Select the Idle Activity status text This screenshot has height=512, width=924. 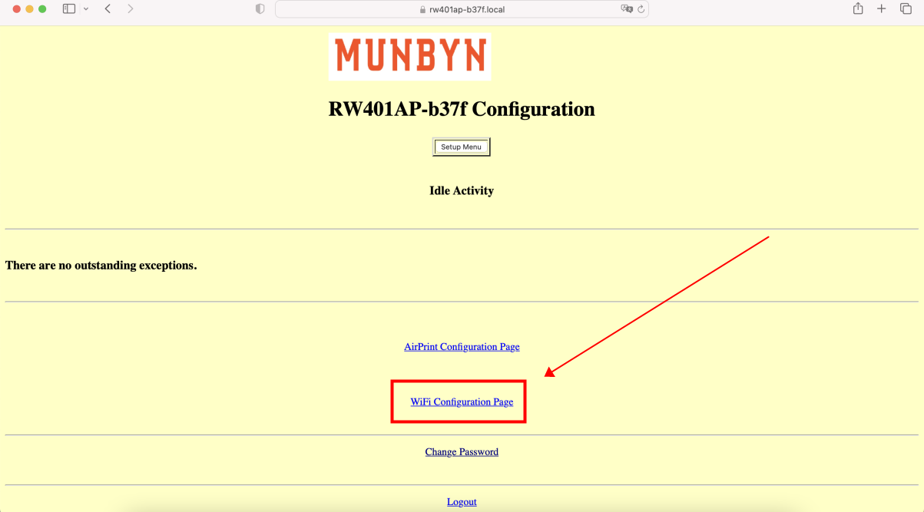tap(462, 190)
